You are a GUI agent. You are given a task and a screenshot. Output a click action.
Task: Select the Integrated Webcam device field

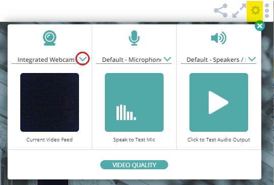point(49,60)
